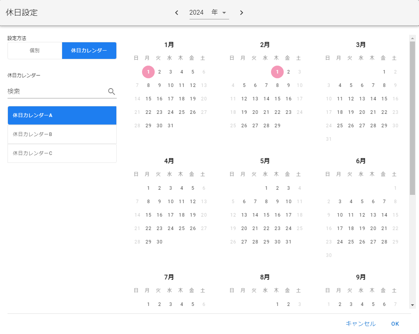The height and width of the screenshot is (334, 419).
Task: Select May 31 in the calendar
Action: 288,242
